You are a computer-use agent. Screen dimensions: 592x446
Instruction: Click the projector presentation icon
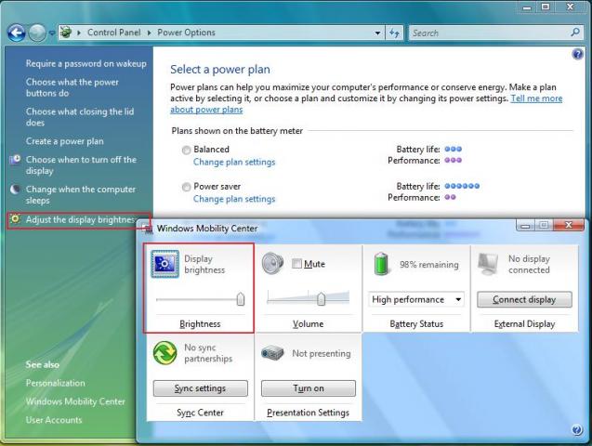(272, 353)
